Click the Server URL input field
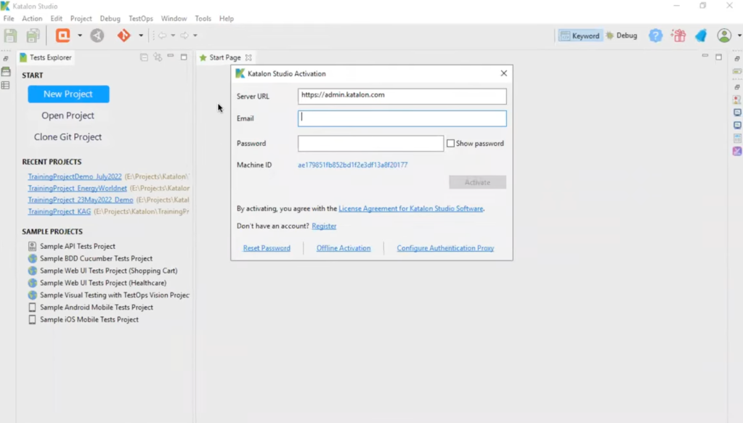The image size is (743, 423). 402,96
